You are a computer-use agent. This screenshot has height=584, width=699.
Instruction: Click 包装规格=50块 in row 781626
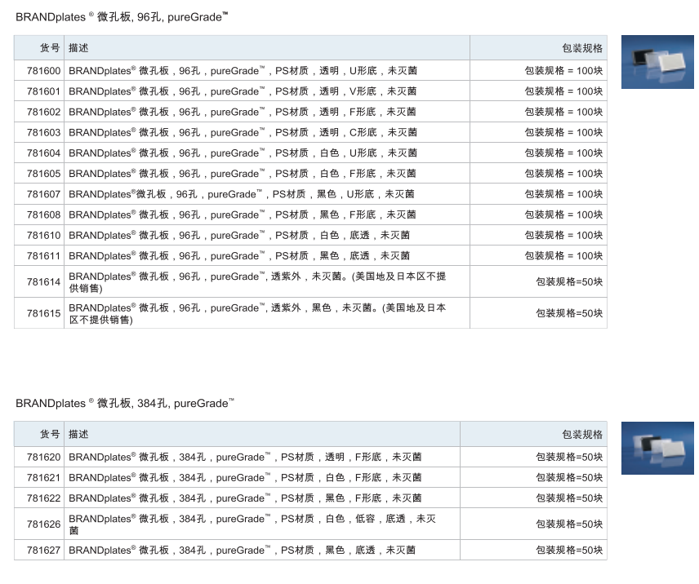[x=569, y=524]
